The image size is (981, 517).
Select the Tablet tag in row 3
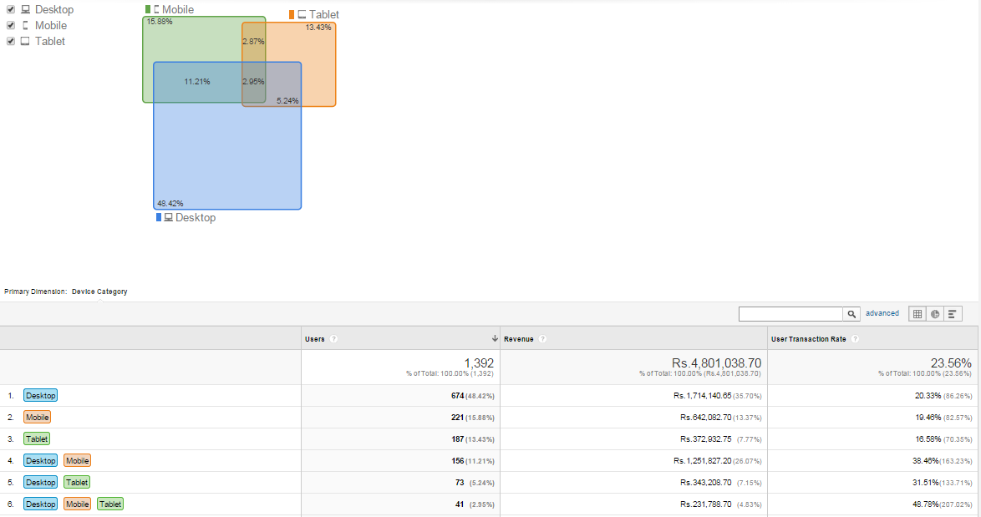pyautogui.click(x=36, y=439)
